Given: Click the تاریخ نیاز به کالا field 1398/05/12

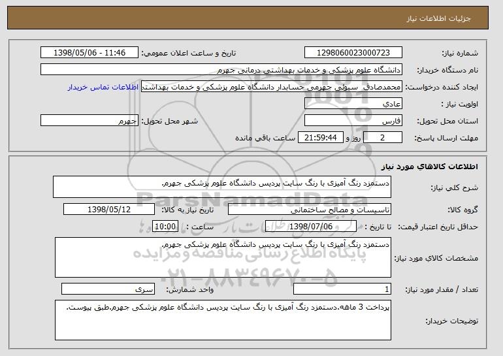Looking at the screenshot, I should [109, 210].
